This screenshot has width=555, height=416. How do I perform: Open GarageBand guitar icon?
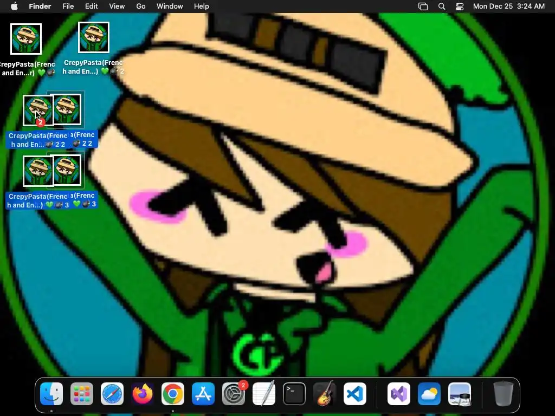pyautogui.click(x=325, y=394)
